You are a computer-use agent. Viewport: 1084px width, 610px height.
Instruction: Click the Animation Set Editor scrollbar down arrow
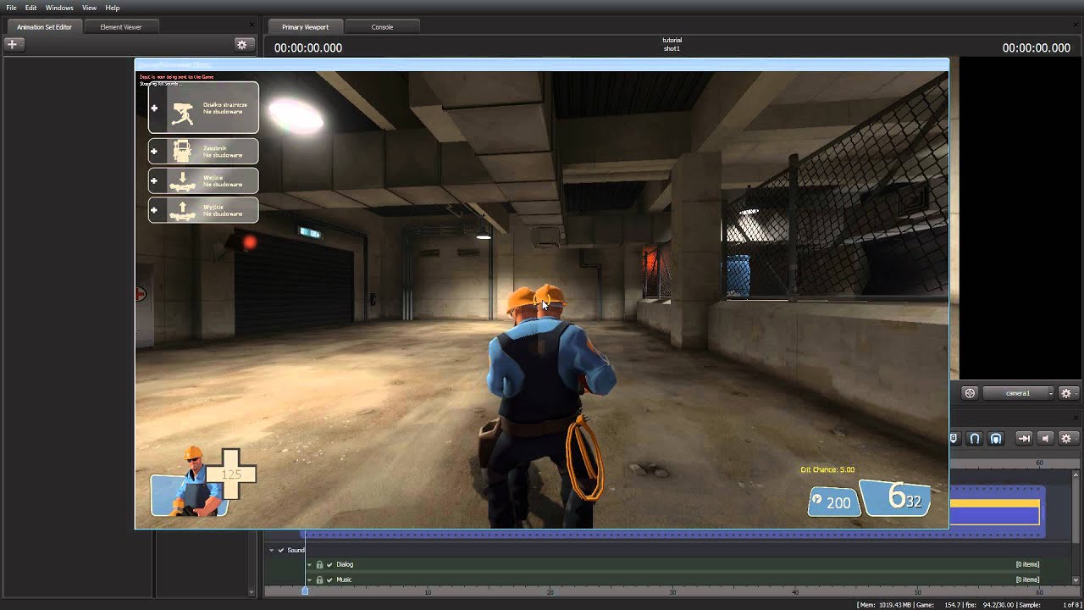[252, 592]
